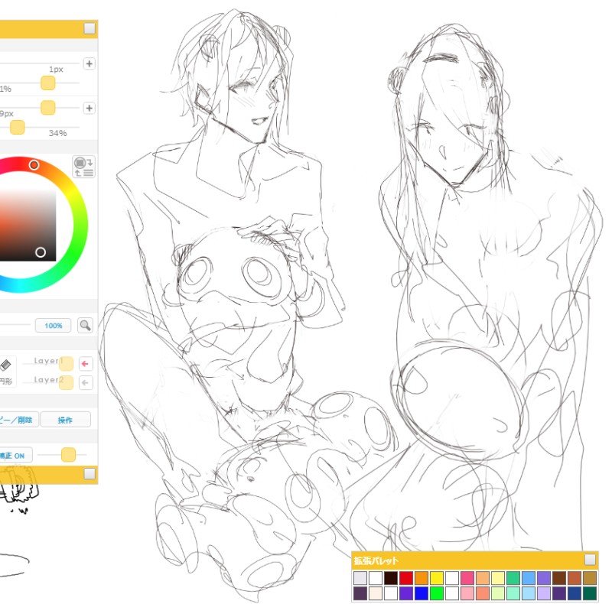
Task: Adjust Layer1 opacity slider handle
Action: pos(66,364)
